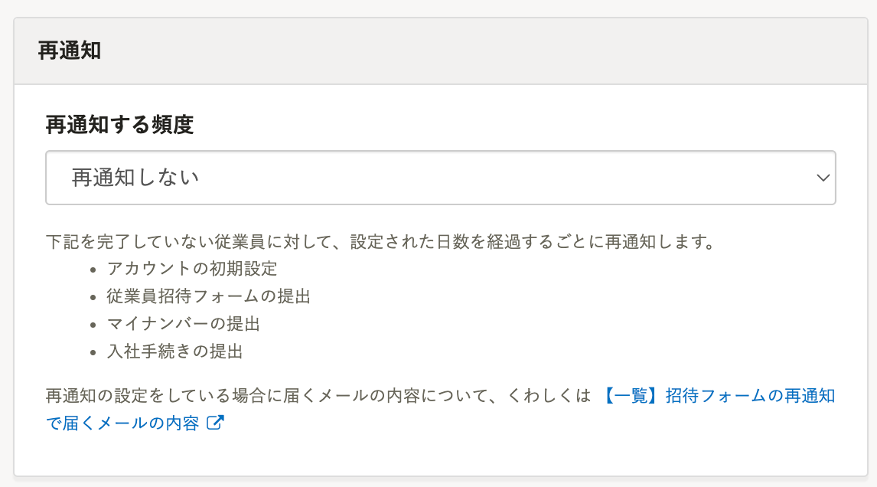Click the 再通知 panel header title
This screenshot has height=487, width=877.
pyautogui.click(x=70, y=51)
